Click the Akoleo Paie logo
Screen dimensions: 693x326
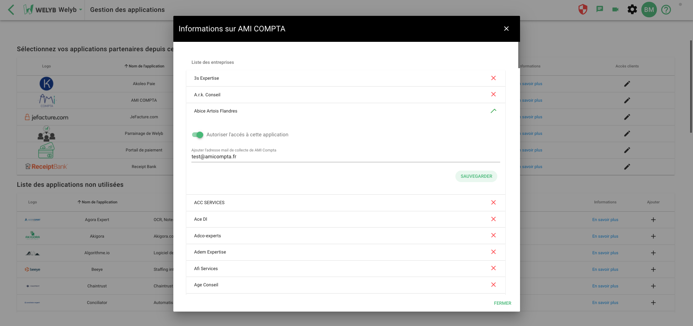click(46, 84)
